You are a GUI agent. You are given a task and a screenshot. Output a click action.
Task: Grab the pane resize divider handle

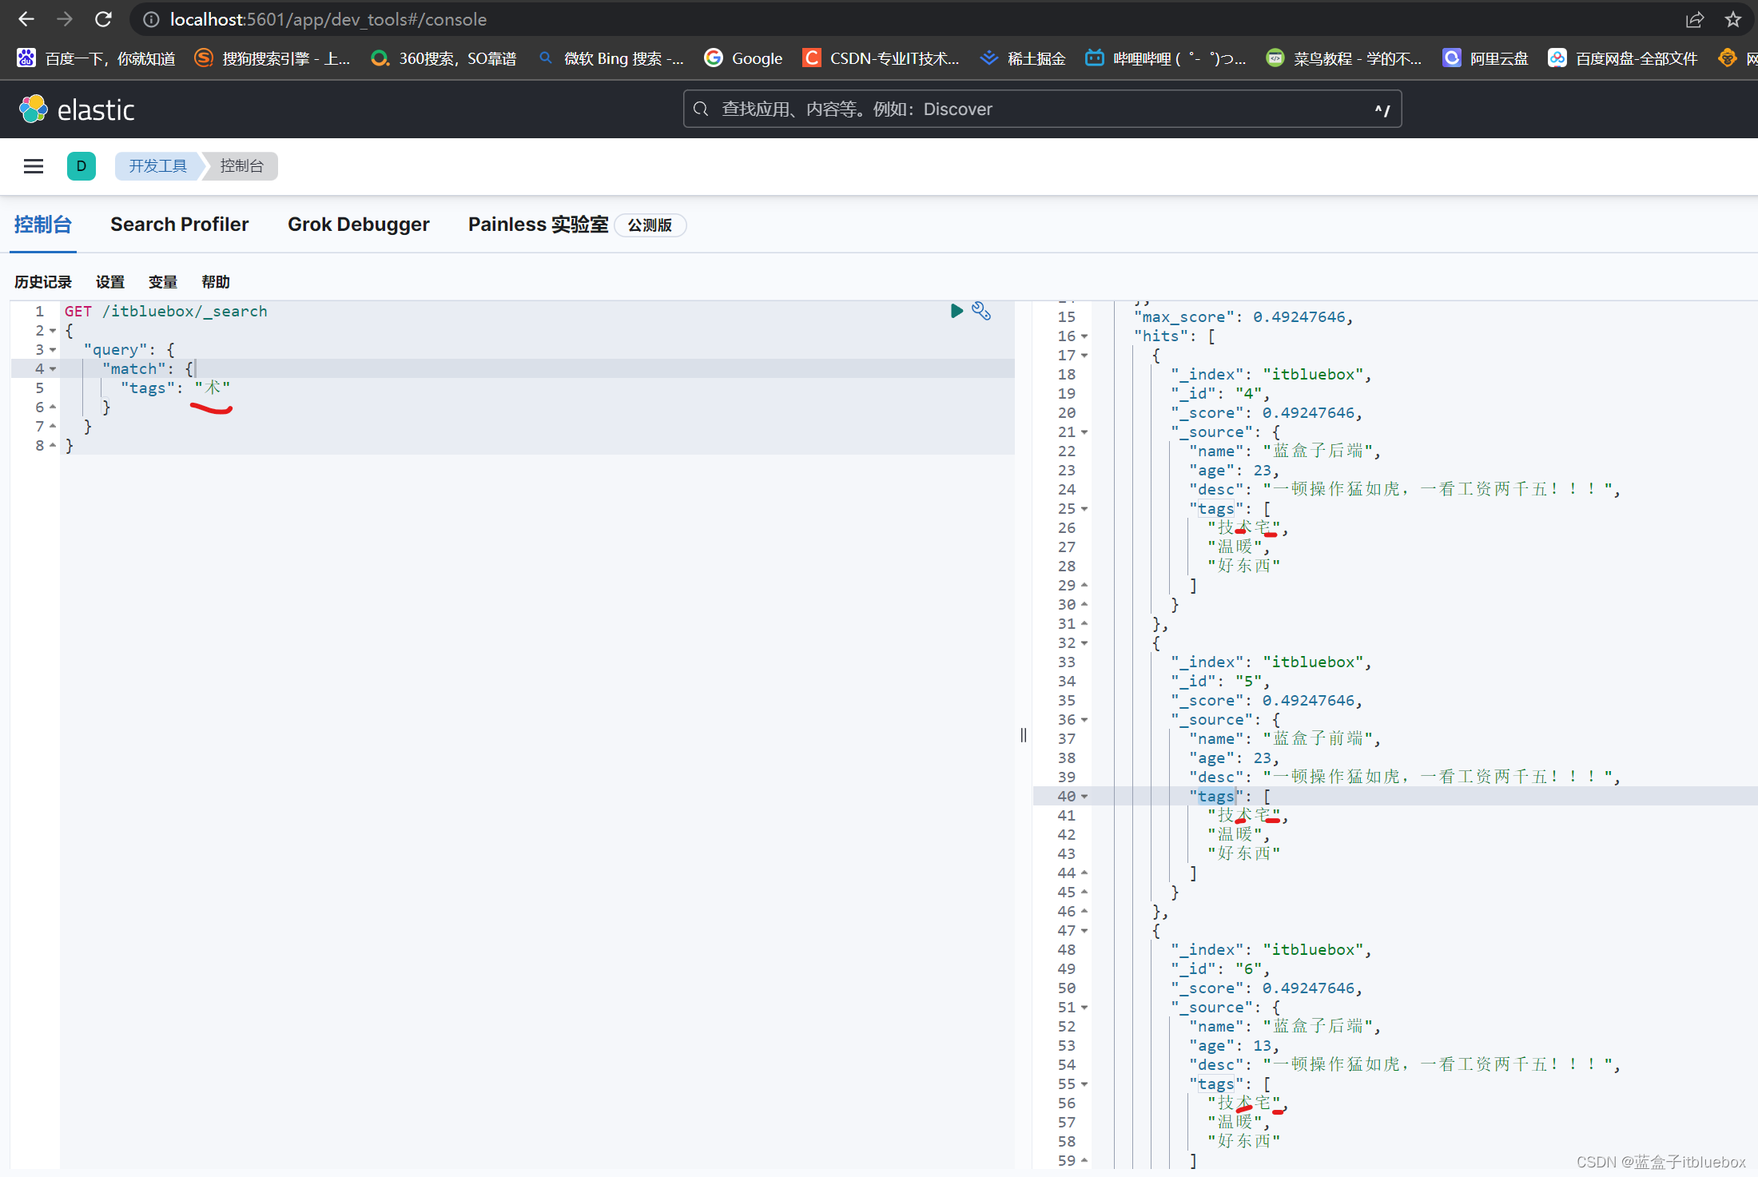pos(1024,735)
